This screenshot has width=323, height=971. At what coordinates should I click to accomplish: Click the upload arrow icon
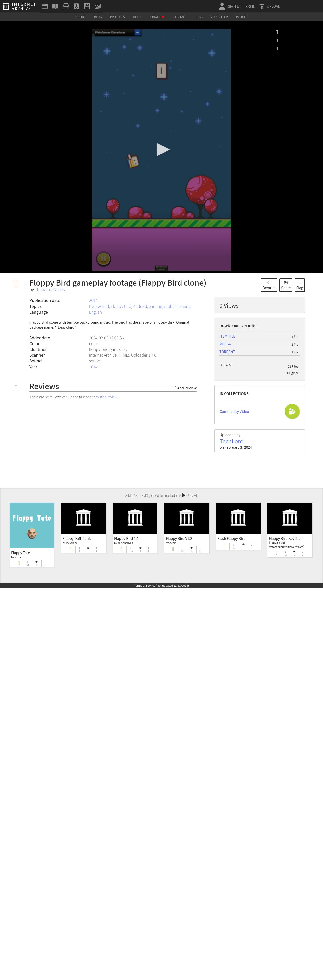(x=262, y=6)
